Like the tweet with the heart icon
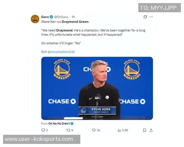 pyautogui.click(x=94, y=130)
